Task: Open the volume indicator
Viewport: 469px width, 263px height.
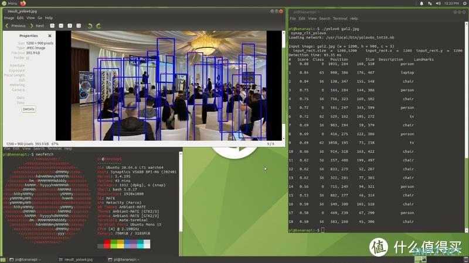Action: coord(438,4)
